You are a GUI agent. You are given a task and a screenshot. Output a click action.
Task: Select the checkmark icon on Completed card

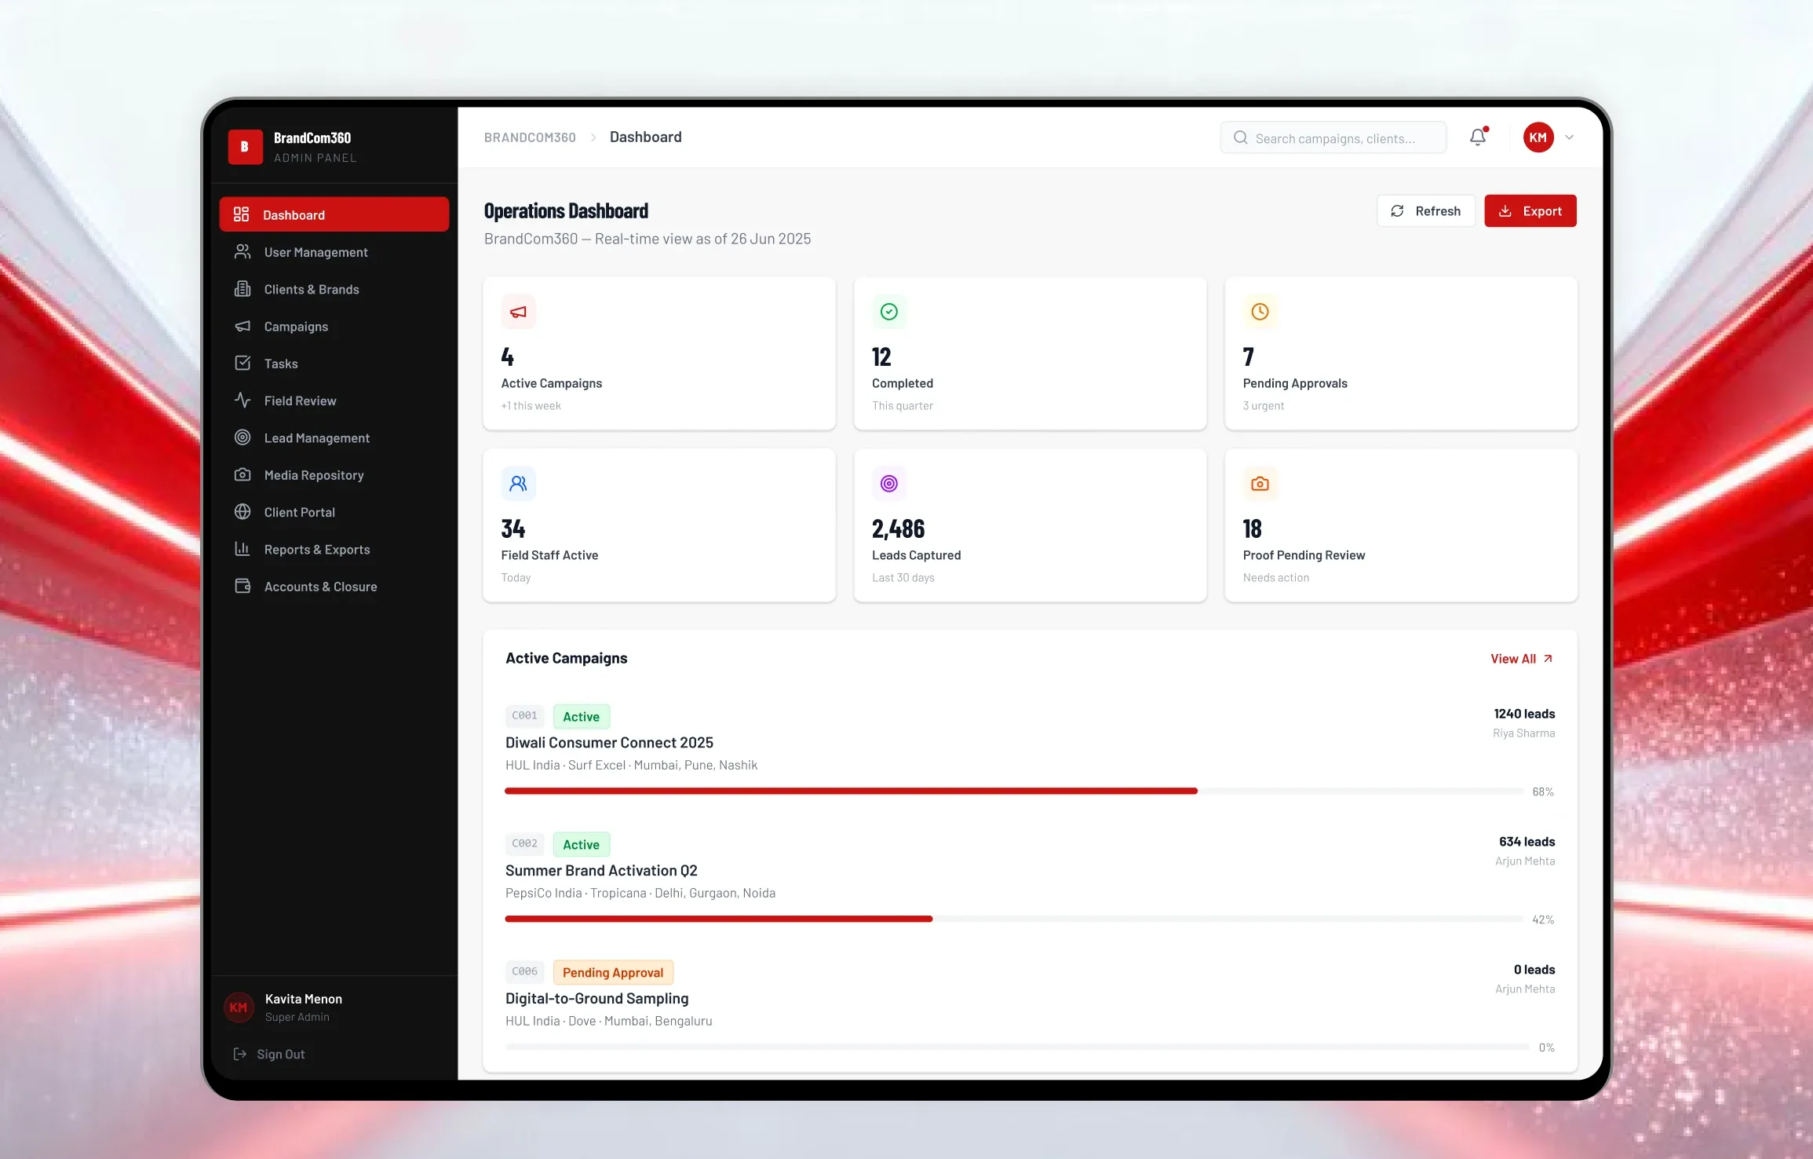click(889, 312)
